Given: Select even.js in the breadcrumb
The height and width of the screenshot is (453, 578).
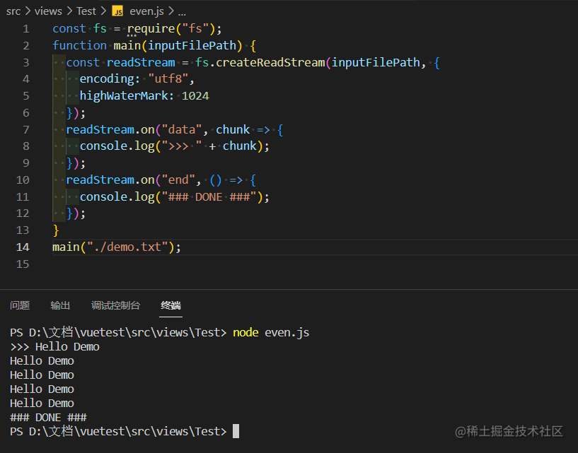Looking at the screenshot, I should point(146,11).
